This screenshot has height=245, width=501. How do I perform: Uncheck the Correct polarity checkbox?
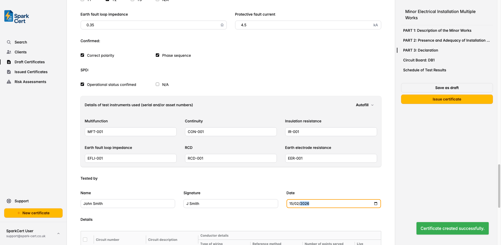point(82,55)
